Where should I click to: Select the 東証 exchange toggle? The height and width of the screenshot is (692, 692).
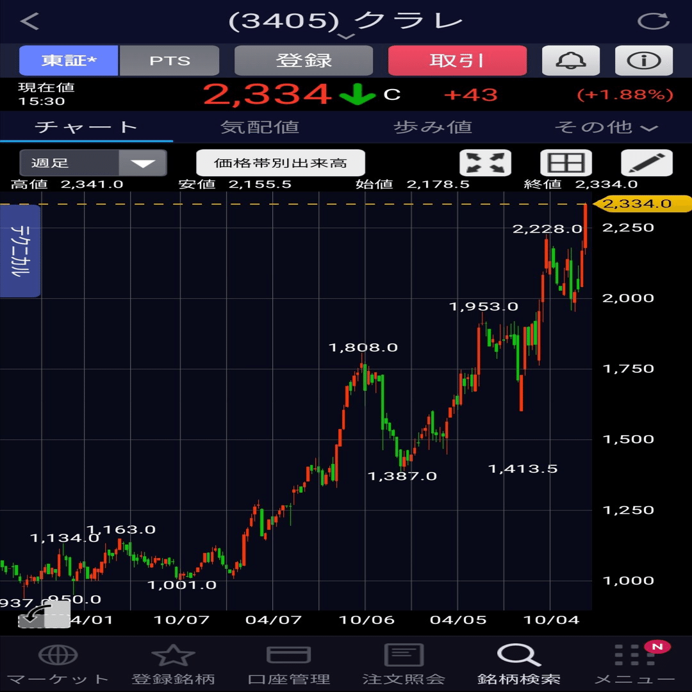pyautogui.click(x=69, y=60)
